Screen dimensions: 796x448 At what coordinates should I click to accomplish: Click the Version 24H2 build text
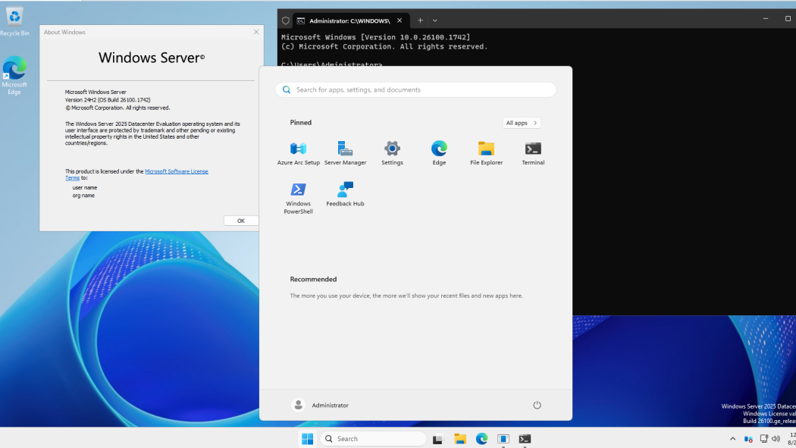point(108,100)
